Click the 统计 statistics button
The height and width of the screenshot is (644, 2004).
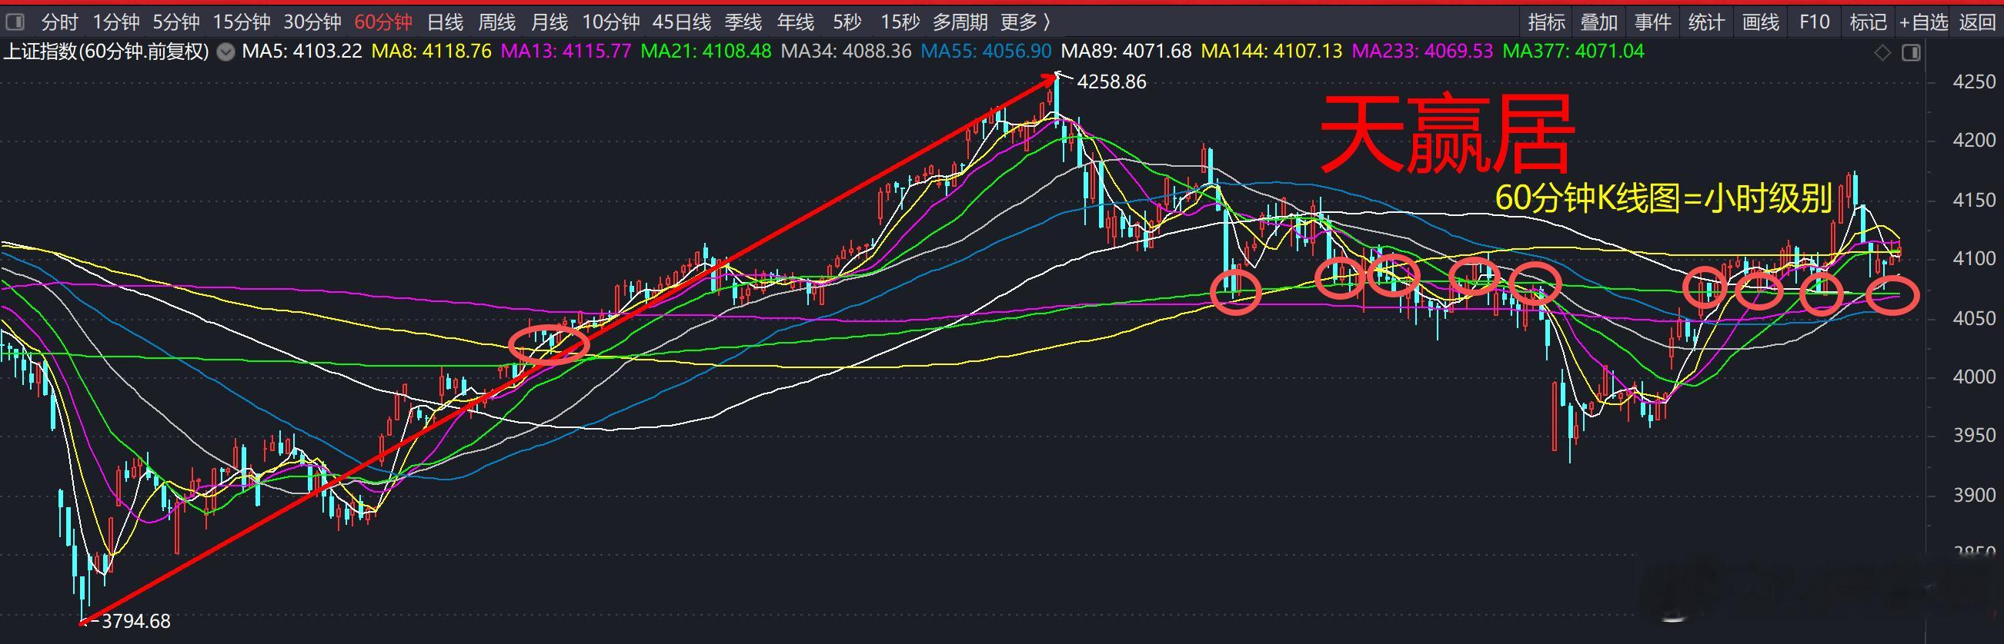coord(1707,22)
